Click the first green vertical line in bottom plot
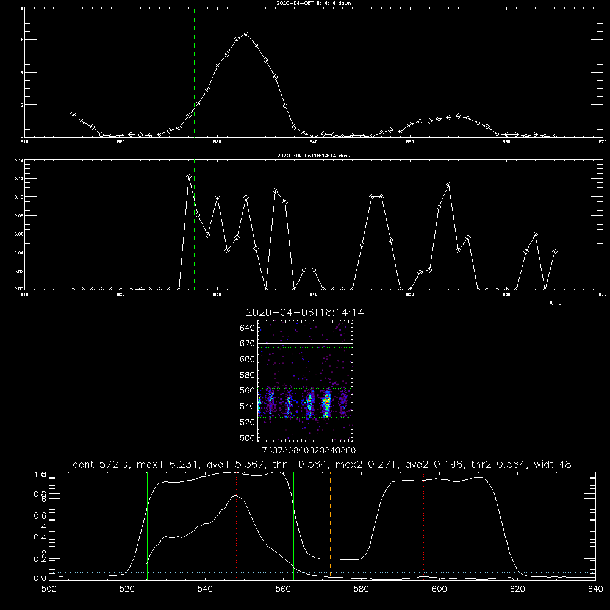Viewport: 610px width, 610px height. 147,525
